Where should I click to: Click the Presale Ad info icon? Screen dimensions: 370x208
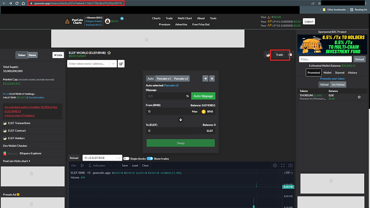18,194
